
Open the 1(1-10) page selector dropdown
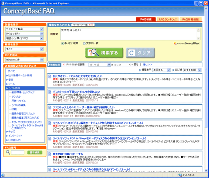pyautogui.click(x=109, y=65)
